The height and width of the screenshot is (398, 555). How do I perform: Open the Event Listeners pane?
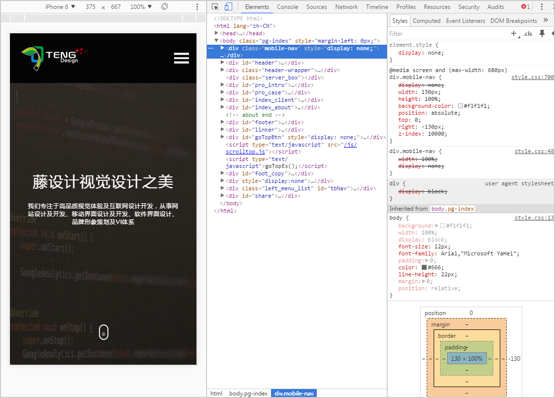465,20
